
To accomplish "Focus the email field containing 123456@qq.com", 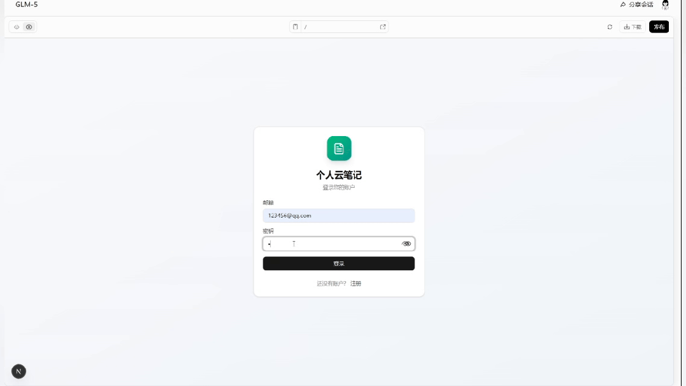I will [339, 216].
